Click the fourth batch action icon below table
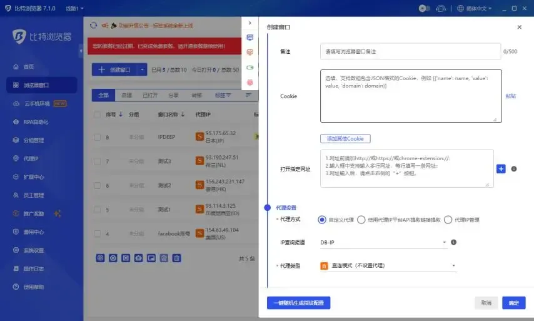 point(138,258)
